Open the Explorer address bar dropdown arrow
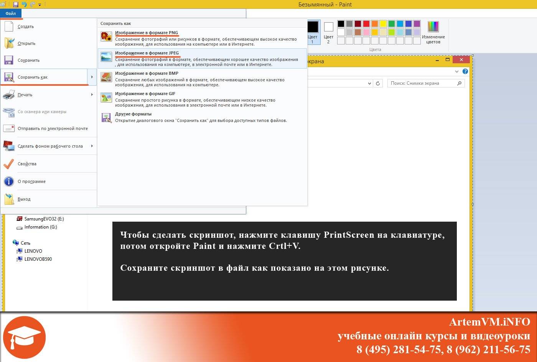 pos(369,83)
